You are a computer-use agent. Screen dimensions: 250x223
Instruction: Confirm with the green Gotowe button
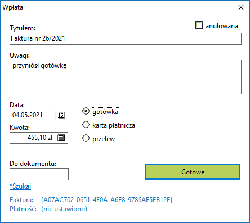tap(193, 172)
